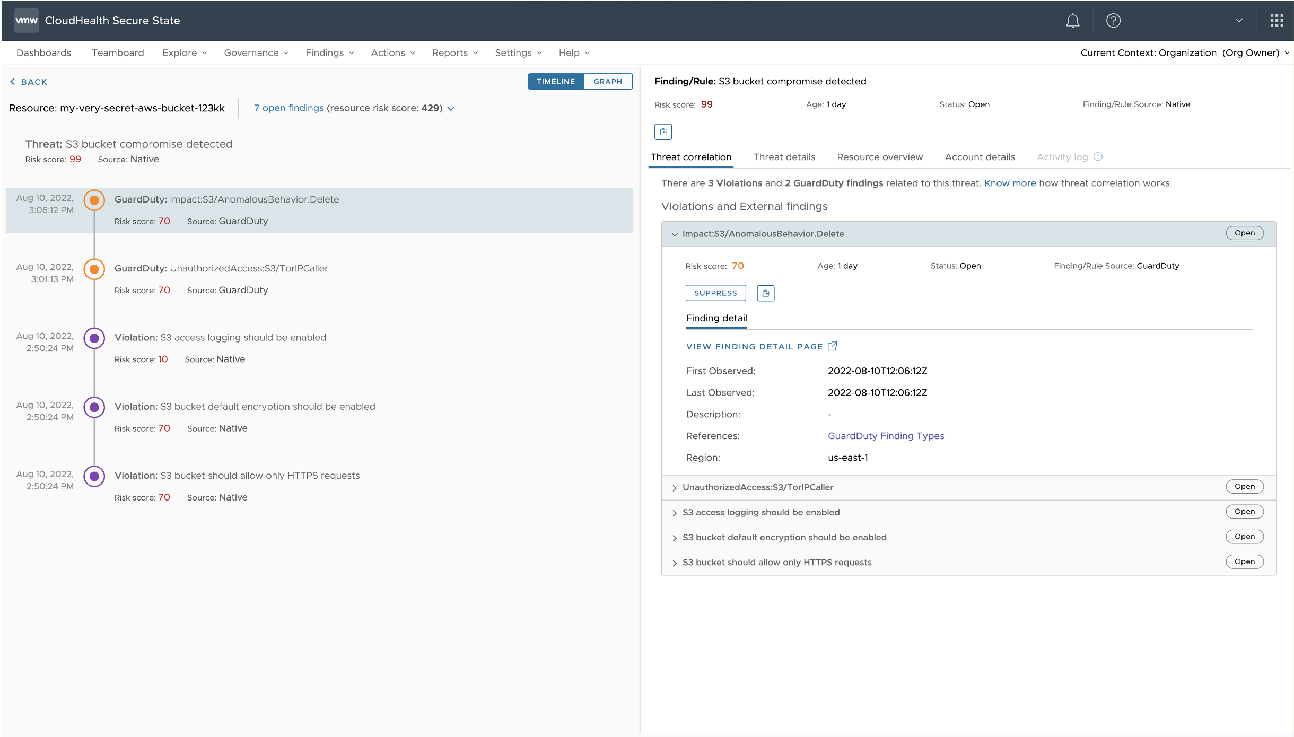Click the clipboard icon under Risk score 99
Screen dimensions: 1294x737
point(663,131)
